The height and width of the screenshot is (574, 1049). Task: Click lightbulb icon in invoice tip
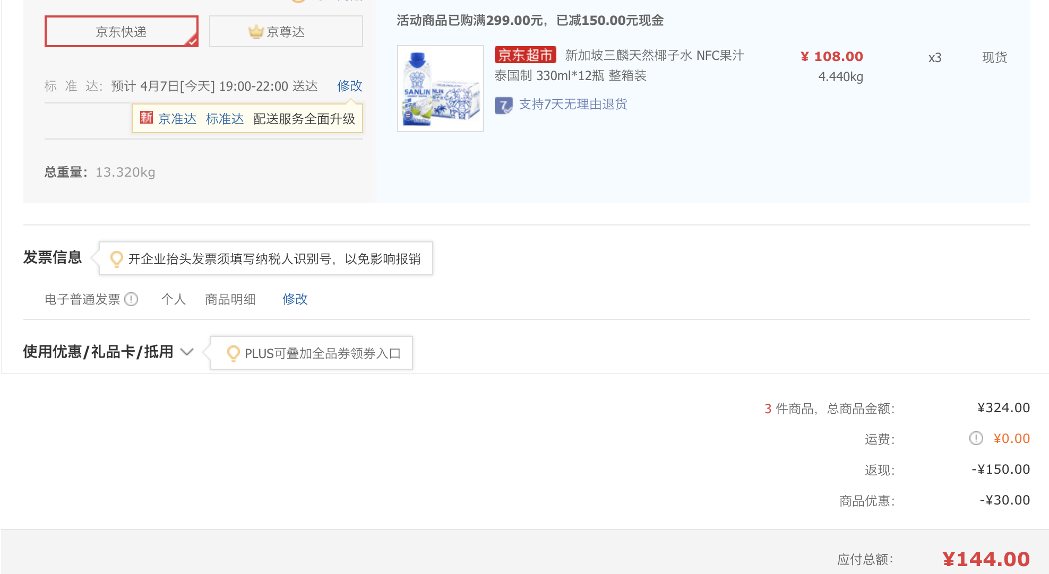116,259
